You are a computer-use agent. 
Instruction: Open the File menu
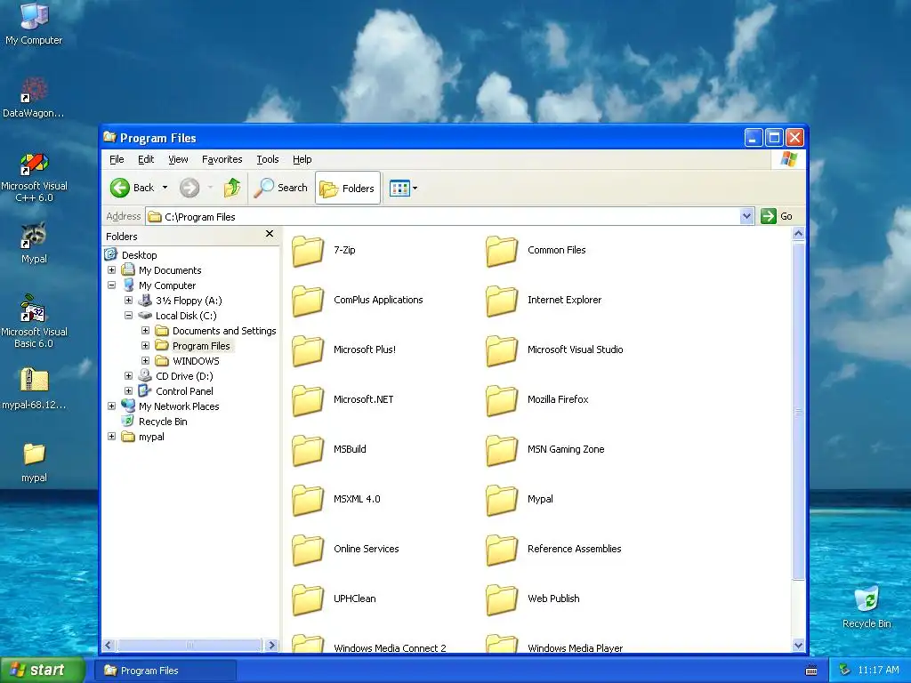point(117,159)
